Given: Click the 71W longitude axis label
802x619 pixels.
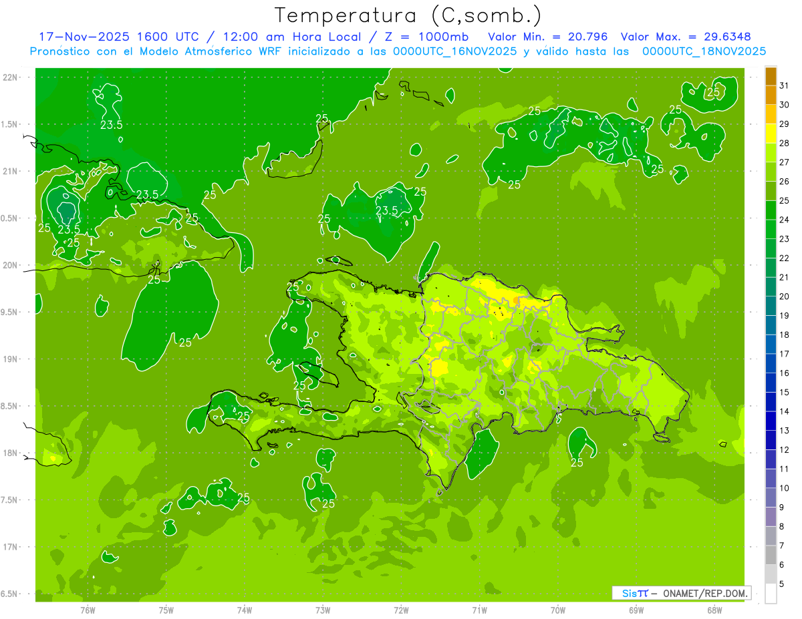Looking at the screenshot, I should point(479,610).
